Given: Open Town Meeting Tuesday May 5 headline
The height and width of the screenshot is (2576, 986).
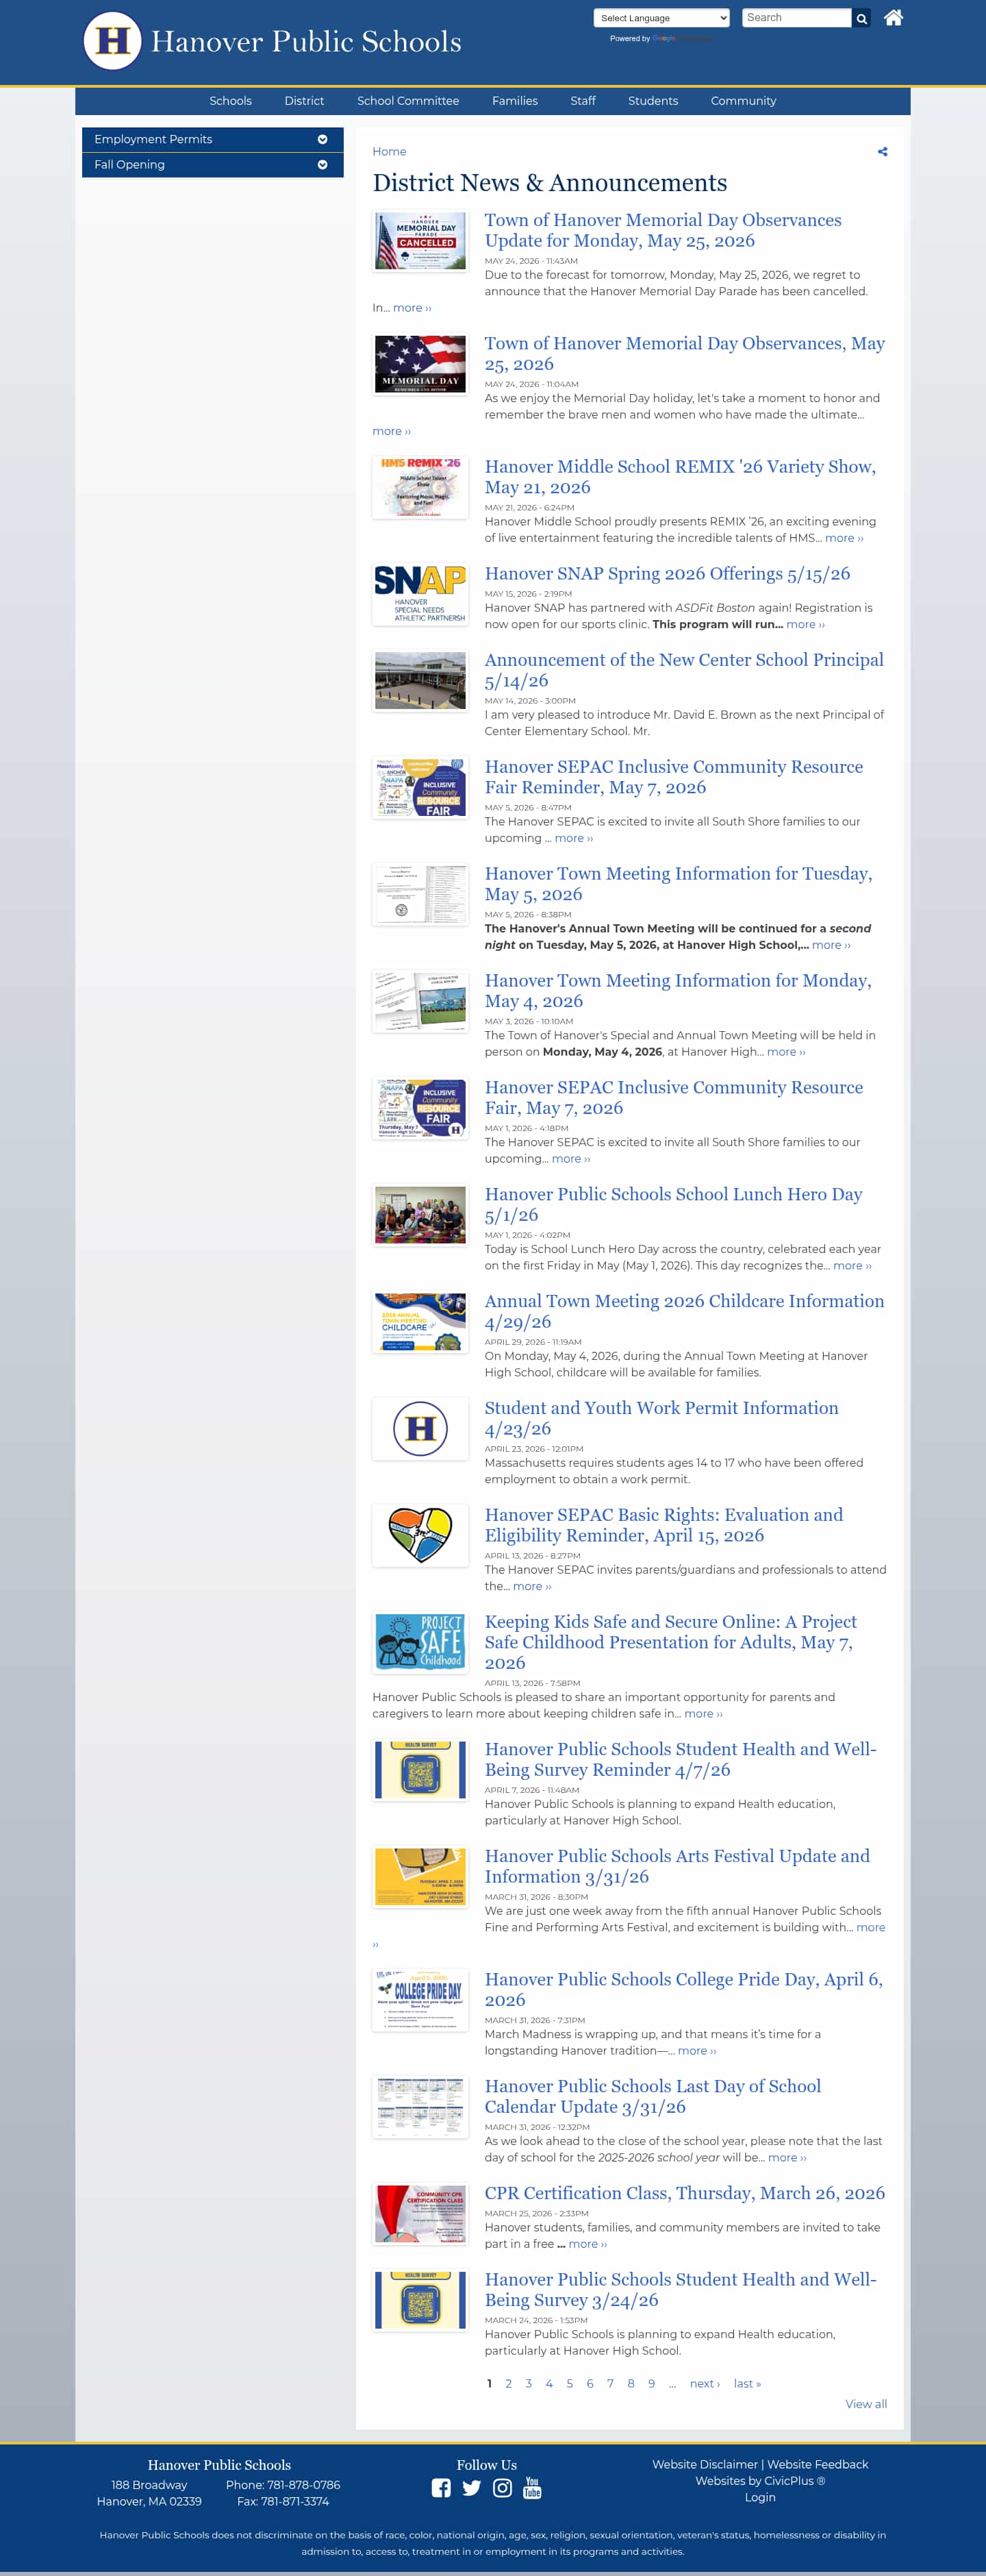Looking at the screenshot, I should point(679,884).
